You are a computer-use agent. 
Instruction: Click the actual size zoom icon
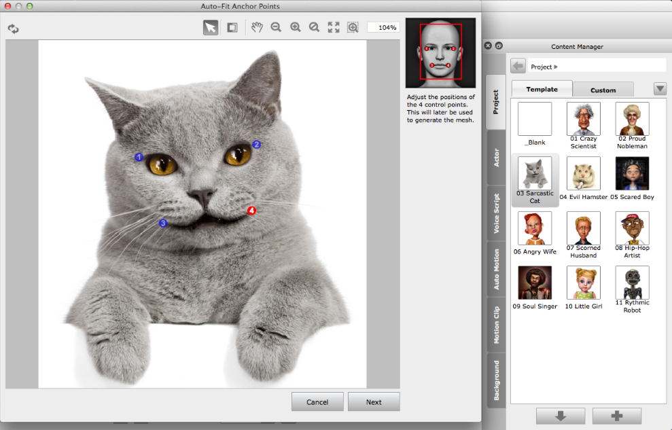(x=314, y=28)
